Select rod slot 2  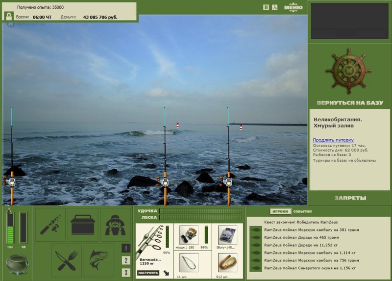click(126, 260)
